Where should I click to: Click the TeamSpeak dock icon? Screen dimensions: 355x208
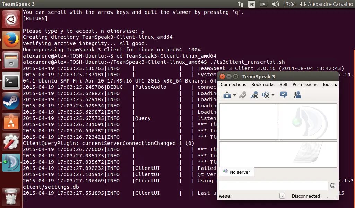[x=11, y=163]
